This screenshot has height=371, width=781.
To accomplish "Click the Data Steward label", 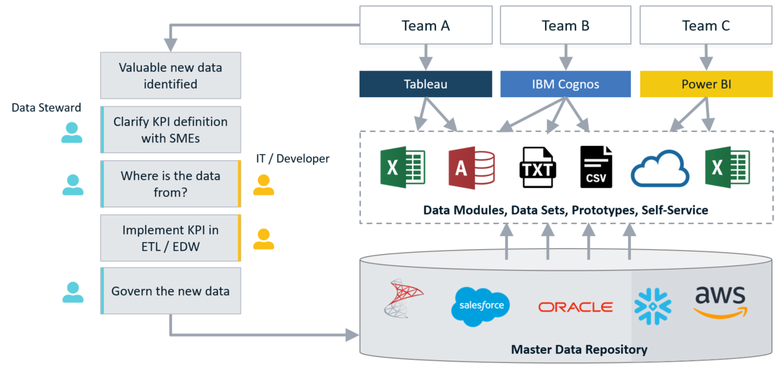I will 46,108.
